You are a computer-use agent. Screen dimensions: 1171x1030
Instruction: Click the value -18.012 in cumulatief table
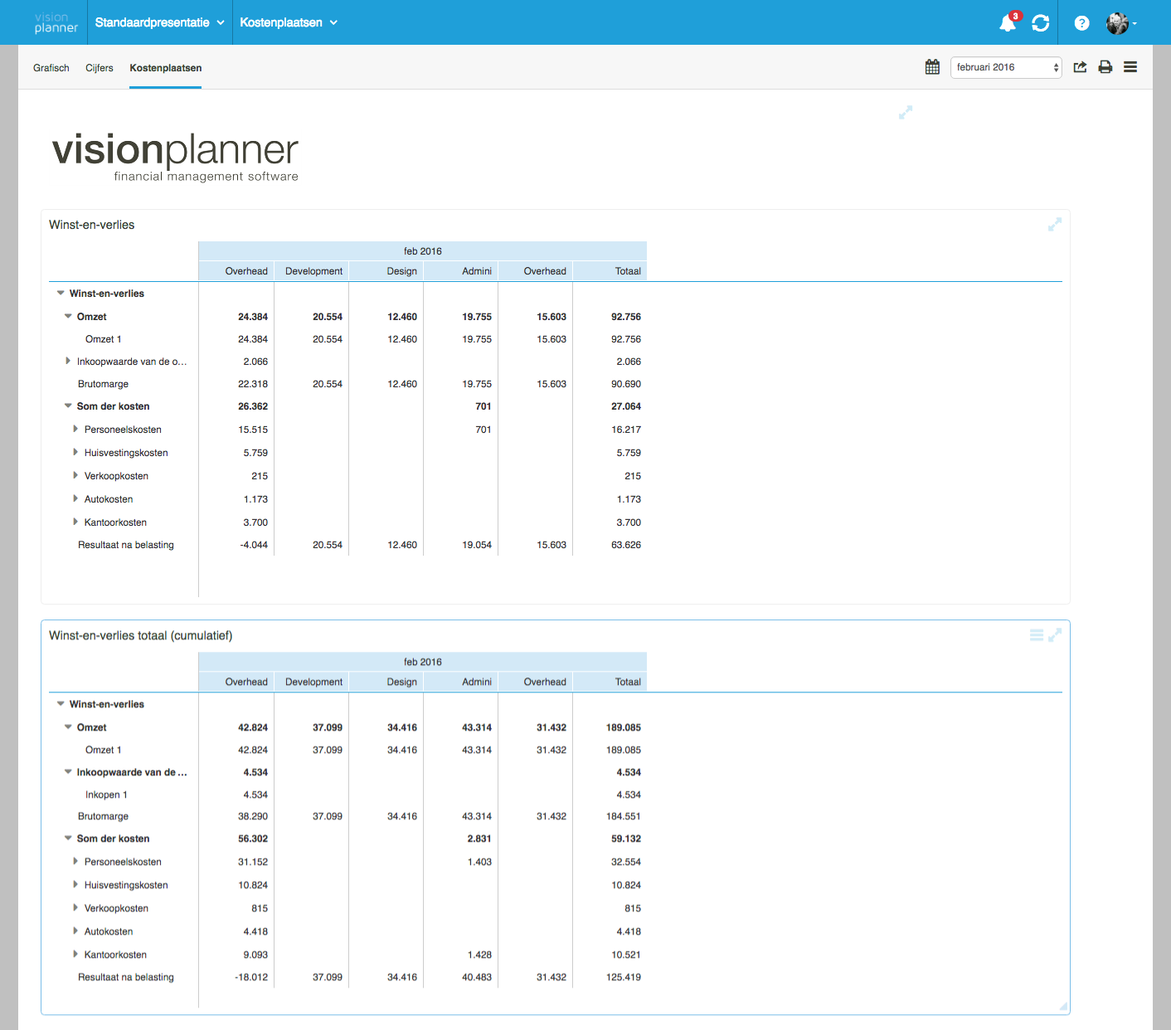251,977
